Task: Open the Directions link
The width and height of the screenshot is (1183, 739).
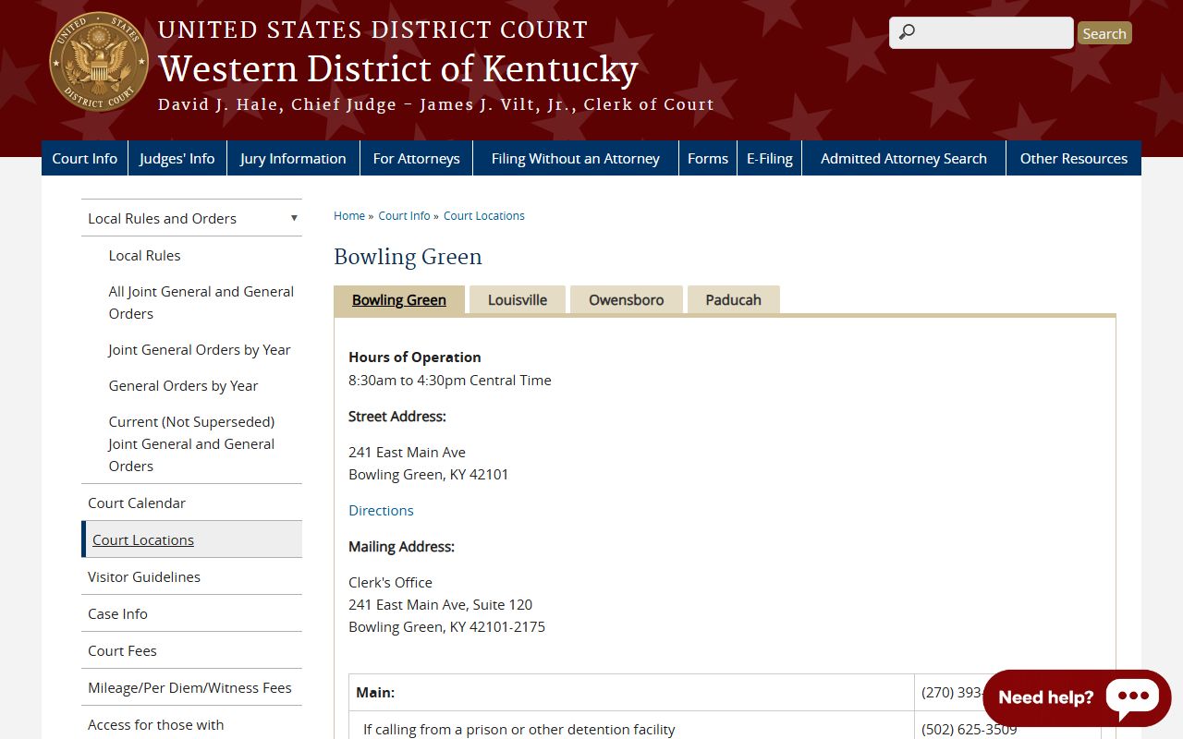Action: (381, 510)
